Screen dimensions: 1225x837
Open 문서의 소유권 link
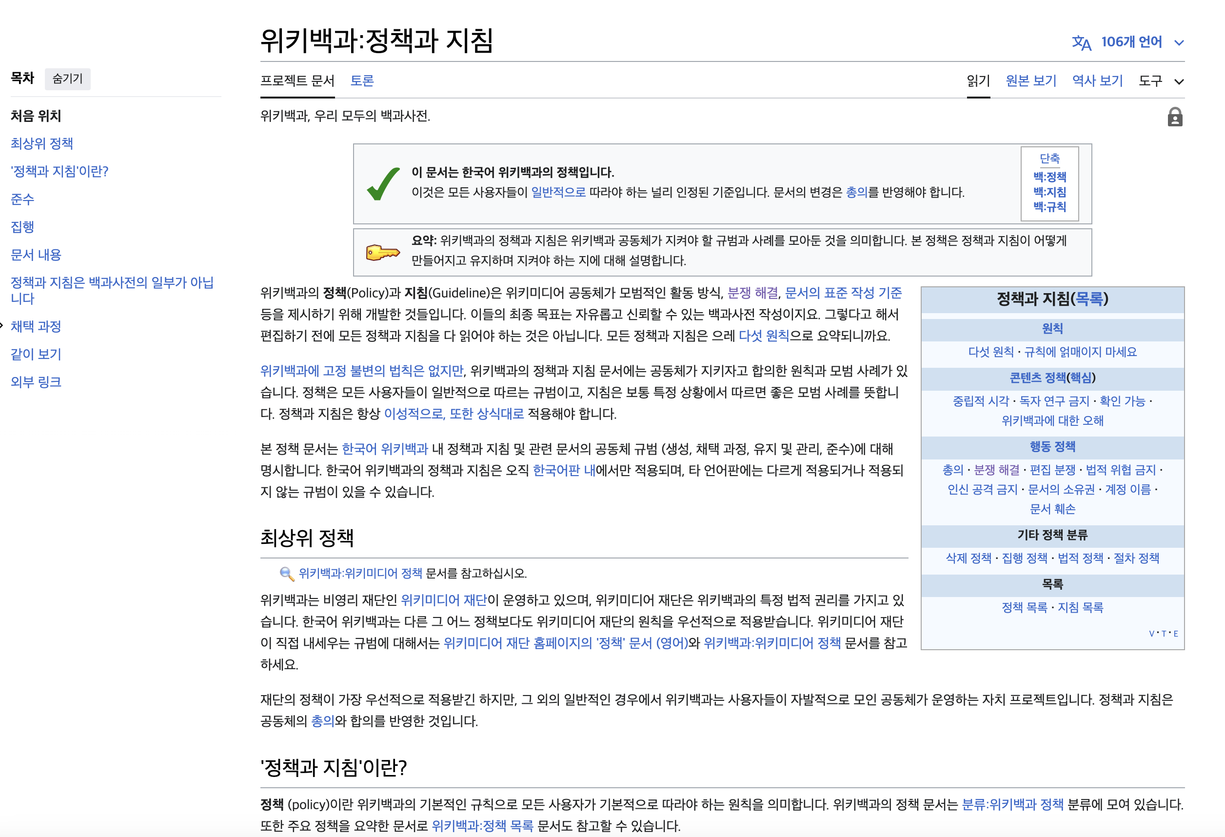pyautogui.click(x=1061, y=490)
